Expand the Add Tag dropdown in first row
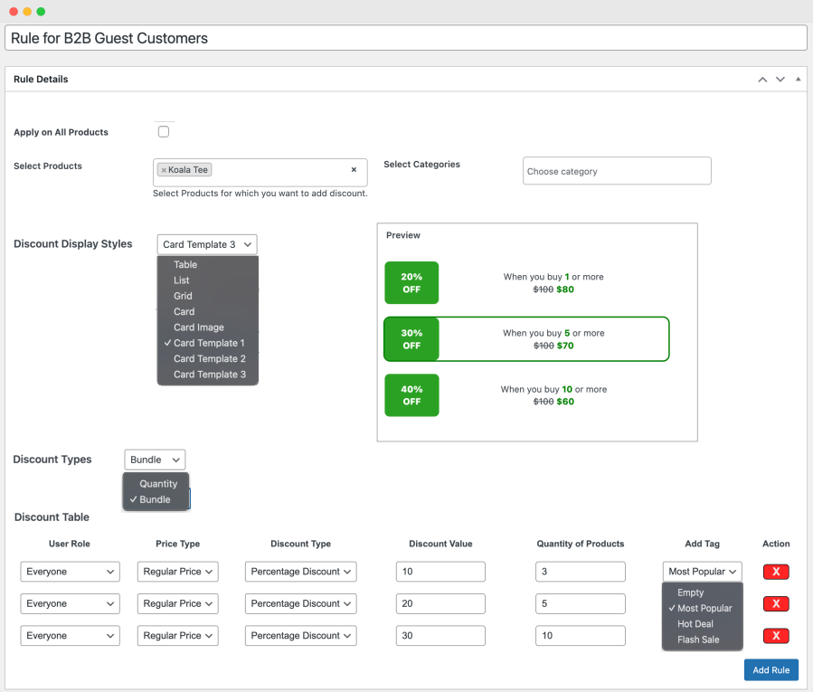This screenshot has width=813, height=692. pyautogui.click(x=702, y=572)
